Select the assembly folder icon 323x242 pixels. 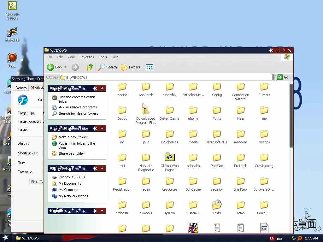(x=169, y=87)
